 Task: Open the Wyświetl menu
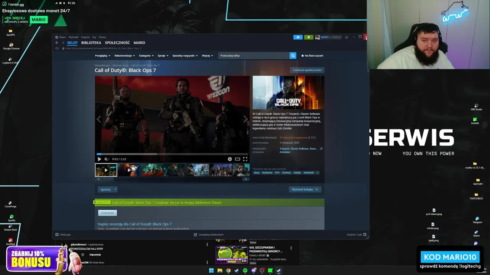pyautogui.click(x=73, y=37)
